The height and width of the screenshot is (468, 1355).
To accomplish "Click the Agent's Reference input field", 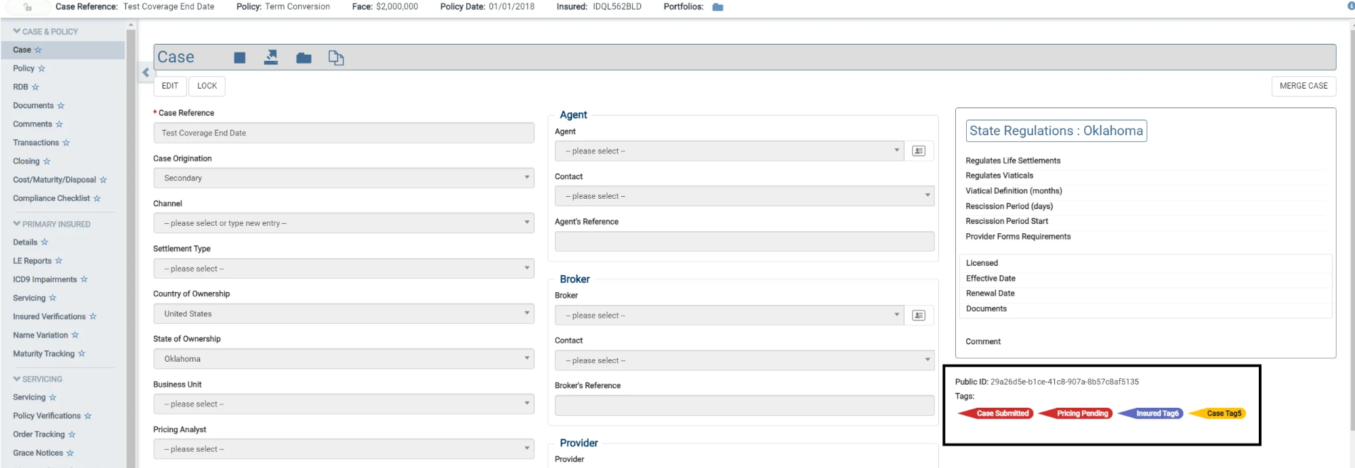I will pos(744,241).
